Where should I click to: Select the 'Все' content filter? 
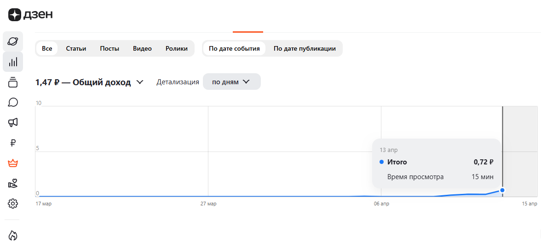(x=47, y=48)
